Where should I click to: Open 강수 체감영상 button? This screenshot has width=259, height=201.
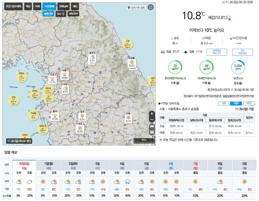click(243, 52)
